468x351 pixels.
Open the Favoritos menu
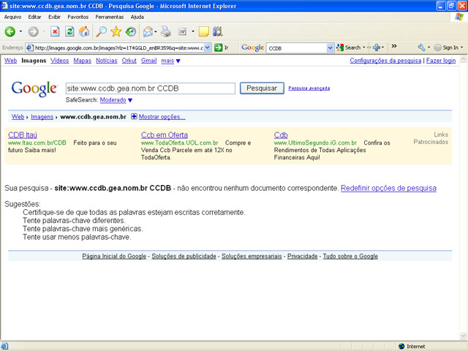(x=78, y=16)
